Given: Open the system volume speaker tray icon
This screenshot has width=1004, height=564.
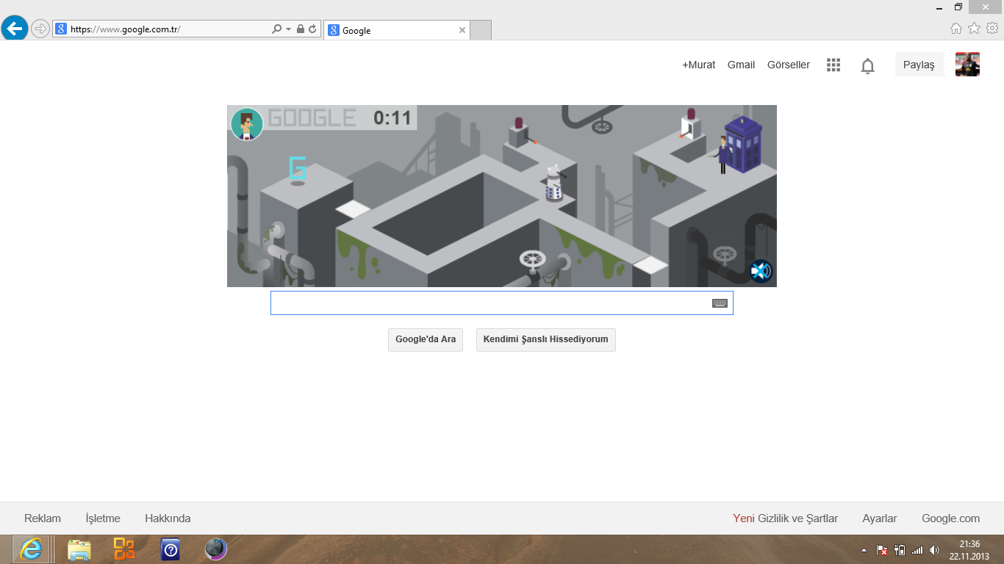Looking at the screenshot, I should coord(934,550).
